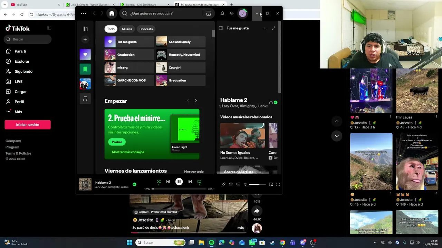Skip to the previous track

(x=168, y=182)
